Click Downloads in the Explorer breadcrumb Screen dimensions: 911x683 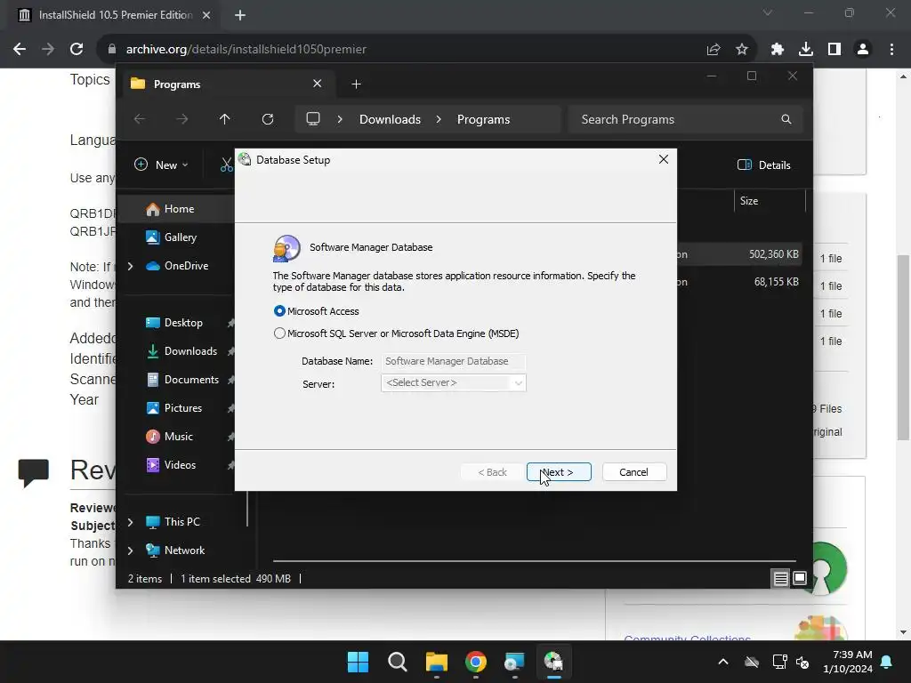pyautogui.click(x=390, y=120)
